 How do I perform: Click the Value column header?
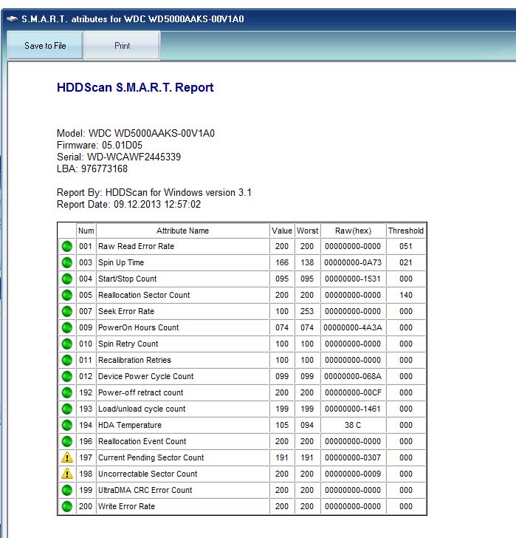pos(282,231)
